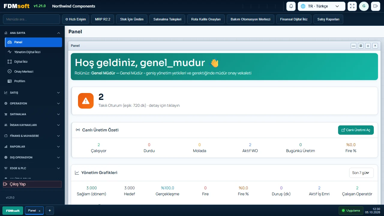
Task: Open Satış Raporları shortcut
Action: point(328,19)
